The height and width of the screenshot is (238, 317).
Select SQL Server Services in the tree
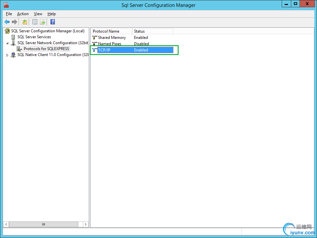(34, 37)
